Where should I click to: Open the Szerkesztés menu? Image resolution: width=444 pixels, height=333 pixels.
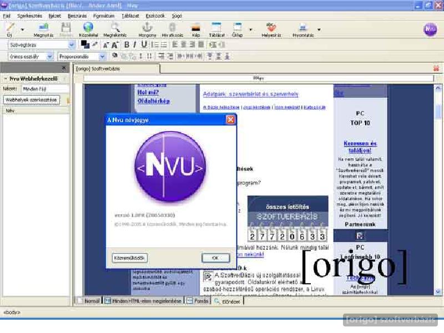(x=29, y=16)
